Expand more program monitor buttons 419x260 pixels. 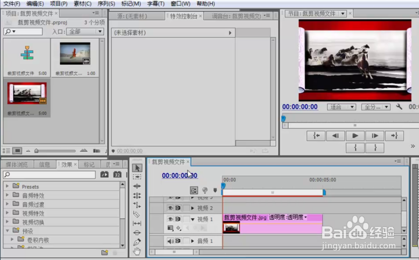point(413,146)
